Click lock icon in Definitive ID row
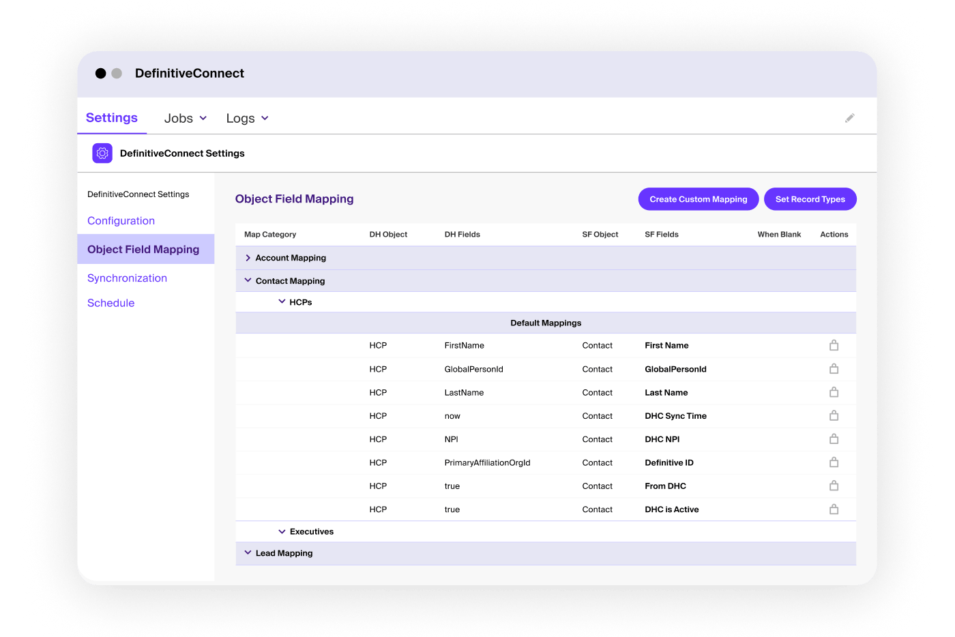Viewport: 955px width, 637px height. point(834,462)
